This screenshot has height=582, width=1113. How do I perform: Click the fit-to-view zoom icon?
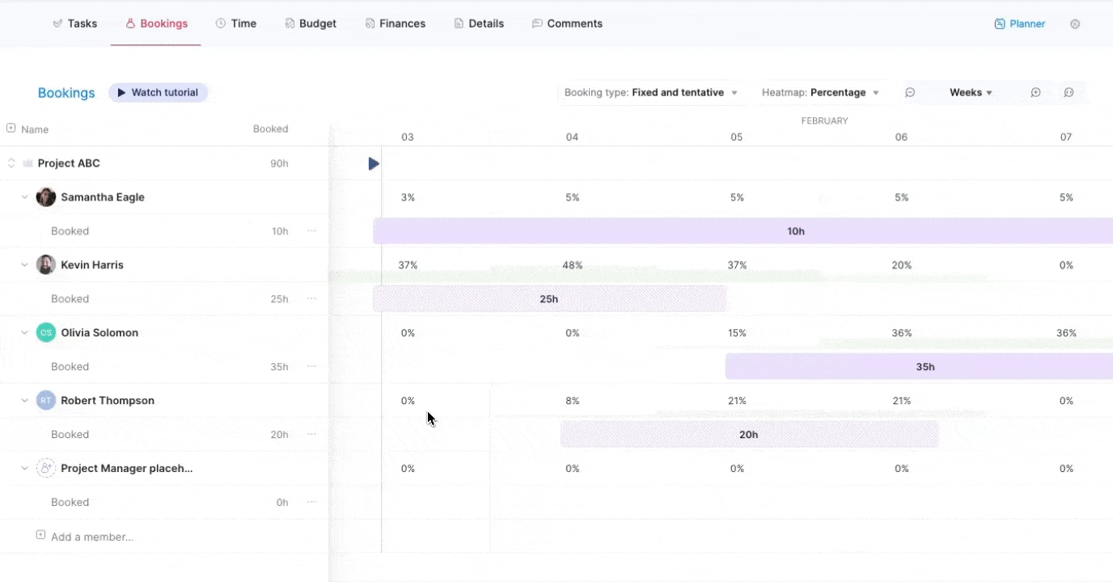click(x=1069, y=93)
